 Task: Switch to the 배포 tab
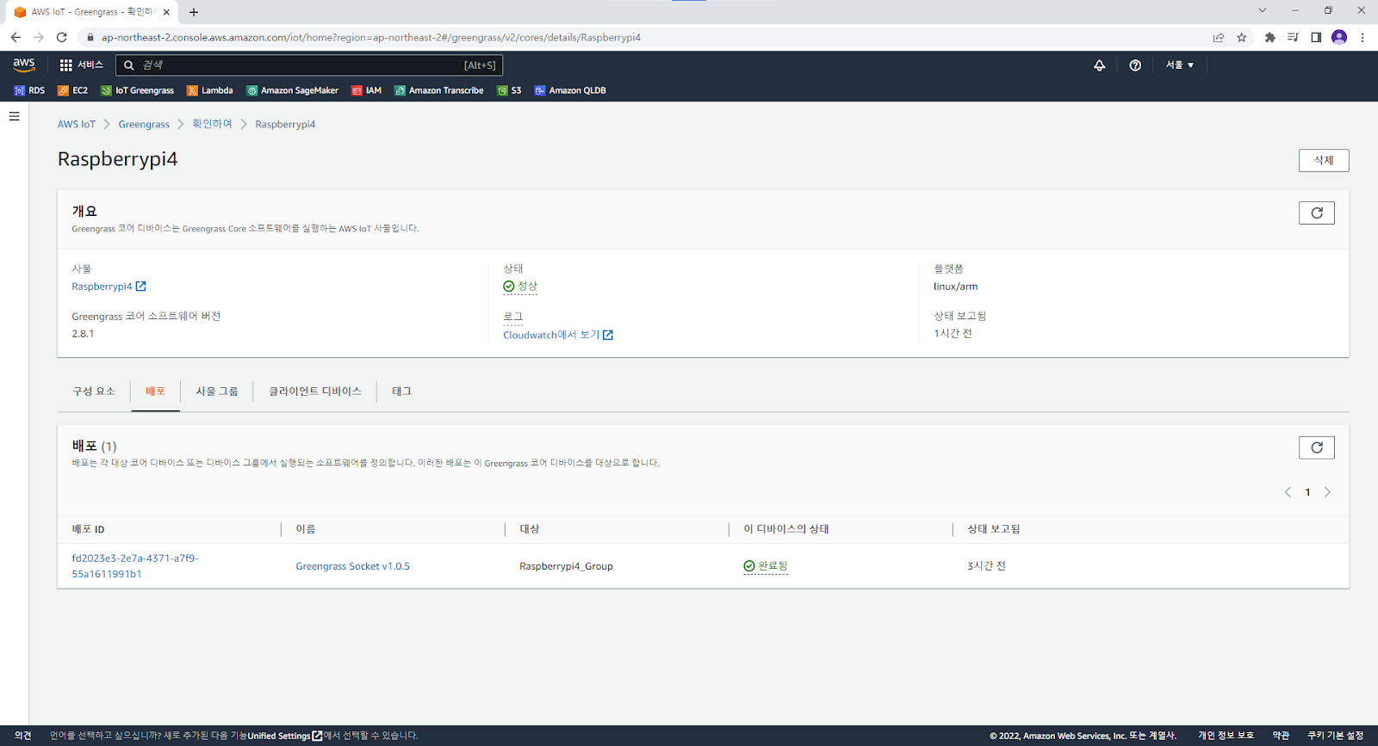(156, 391)
